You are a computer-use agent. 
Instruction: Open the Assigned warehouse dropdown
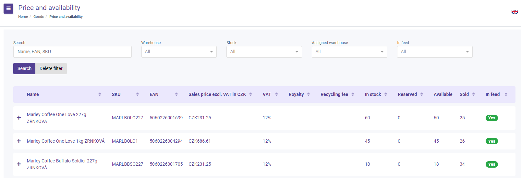[349, 52]
